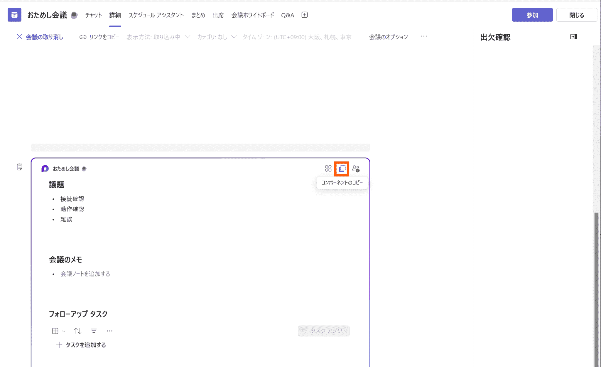Viewport: 601px width, 367px height.
Task: Click the 閉じる button
Action: click(x=577, y=15)
